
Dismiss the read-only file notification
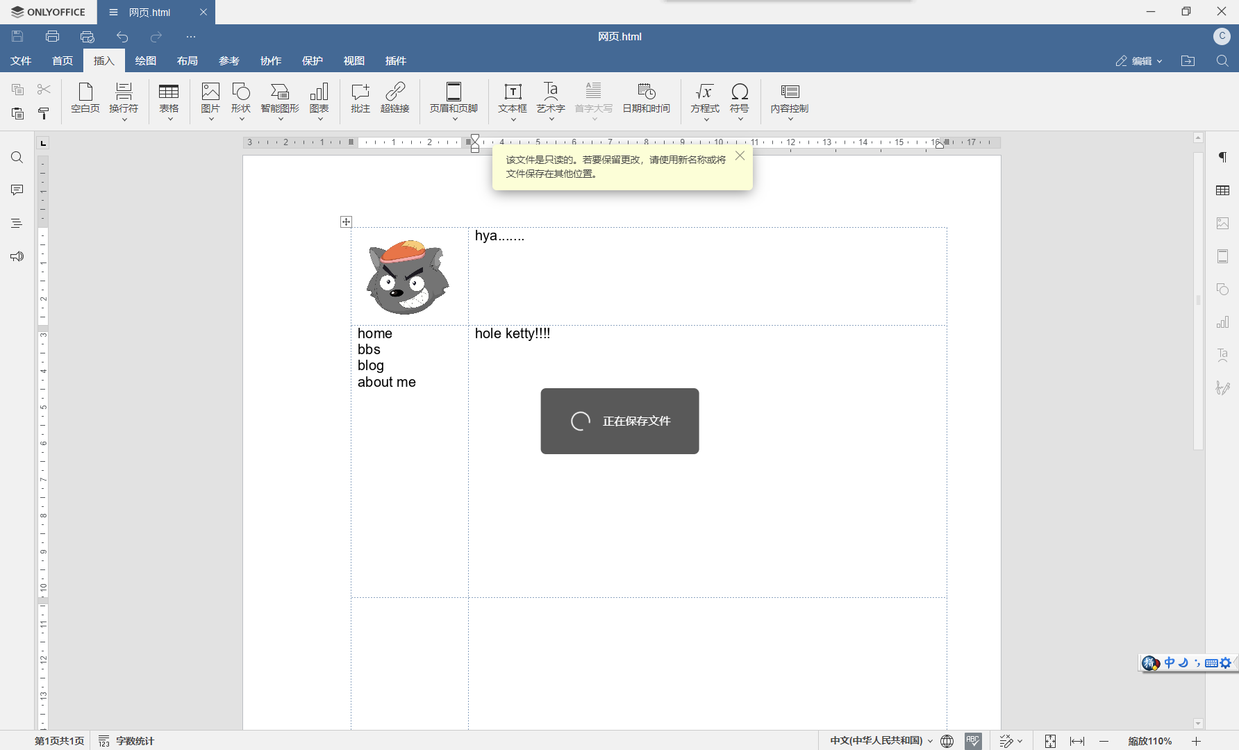coord(740,156)
